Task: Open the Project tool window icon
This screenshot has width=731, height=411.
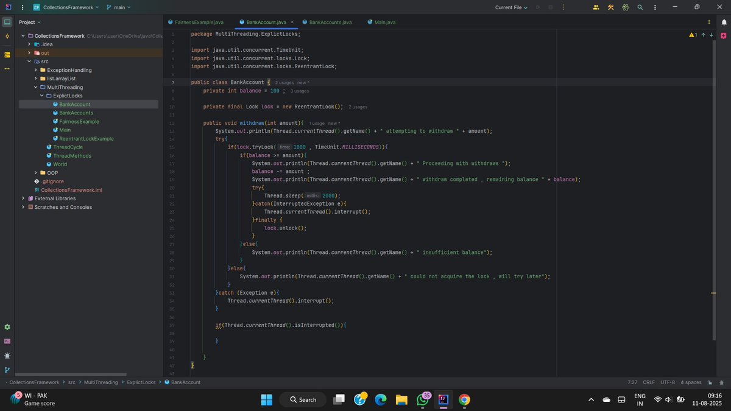Action: coord(7,22)
